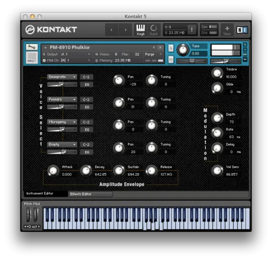Click the Decay envelope knob
This screenshot has width=272, height=260.
[86, 171]
